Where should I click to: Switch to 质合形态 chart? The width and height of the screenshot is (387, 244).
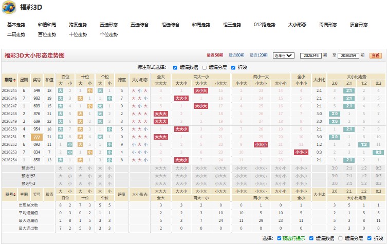point(359,25)
